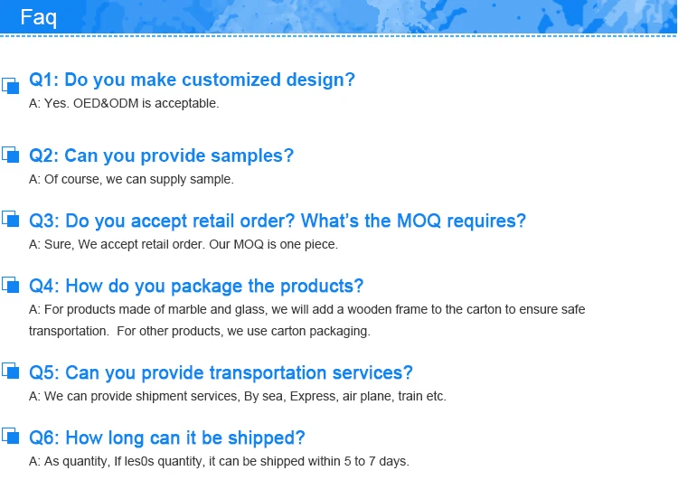The height and width of the screenshot is (499, 678).
Task: Click the shipped within 5 to 7 days answer
Action: pyautogui.click(x=219, y=461)
